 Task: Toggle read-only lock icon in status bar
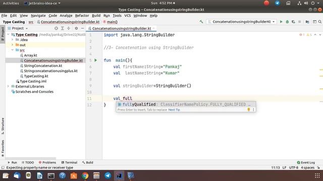coord(318,167)
